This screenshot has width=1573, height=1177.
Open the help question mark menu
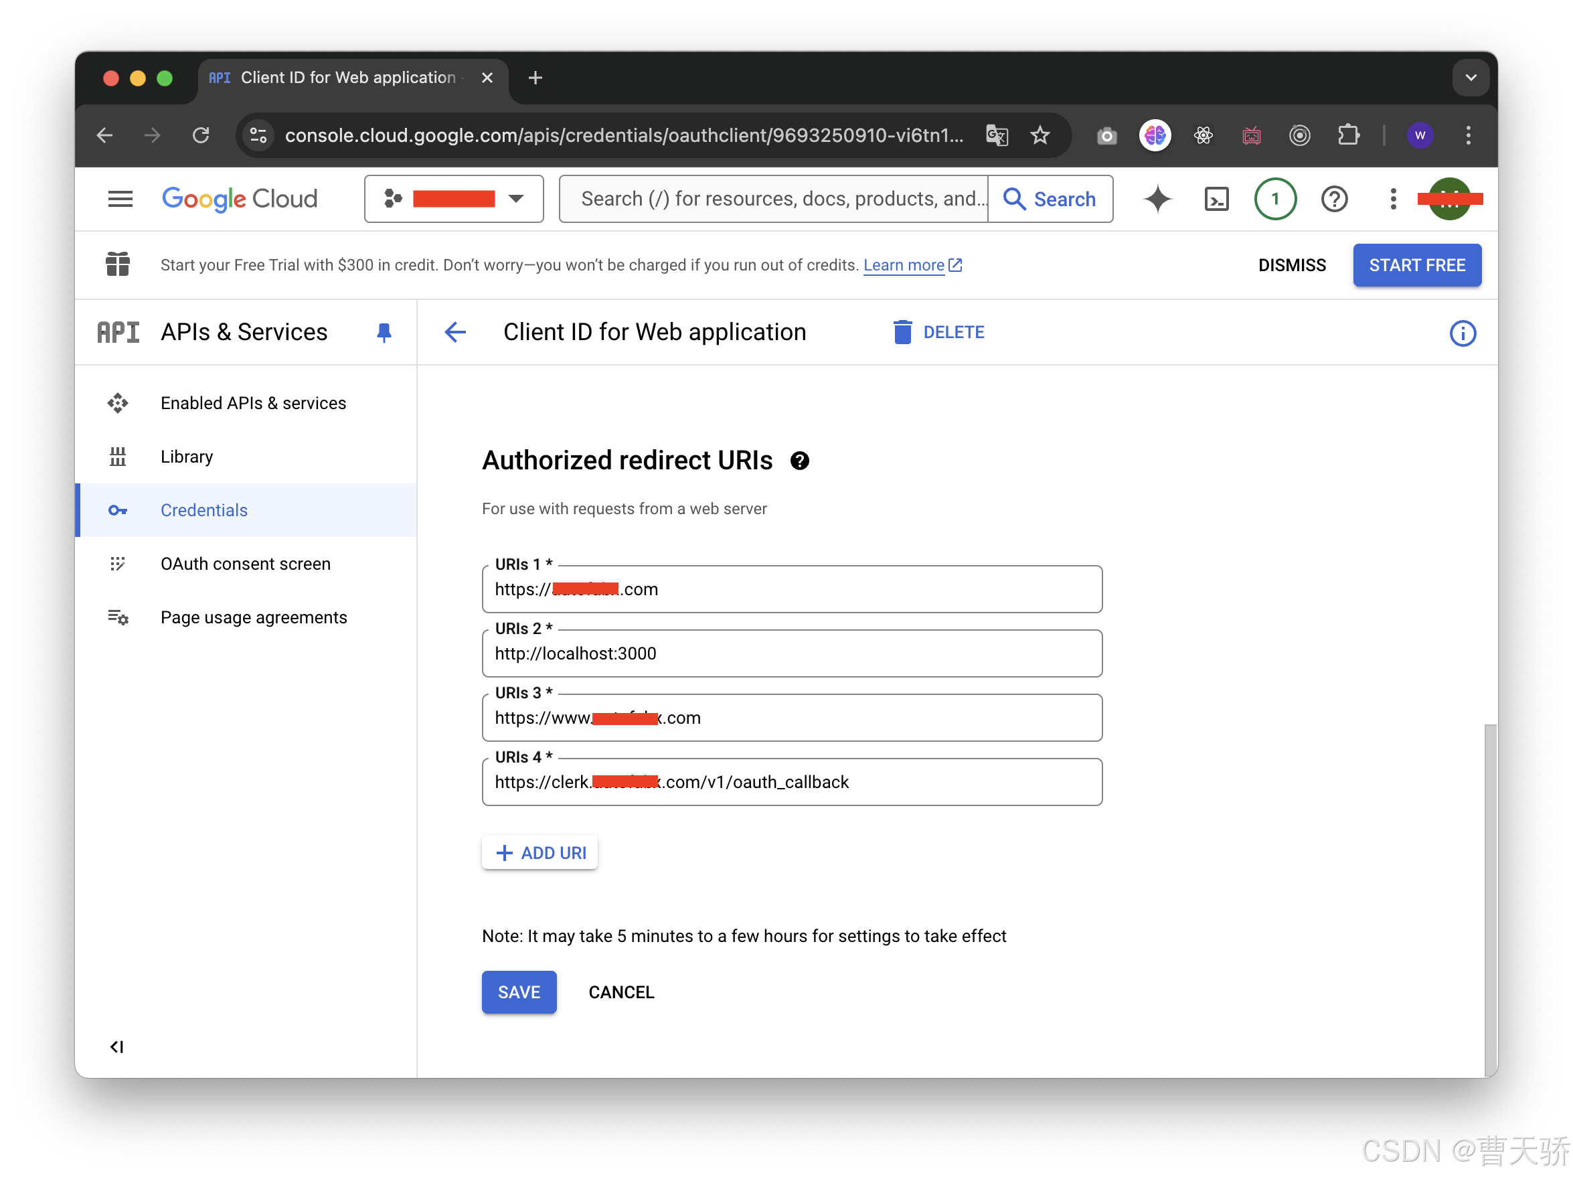click(1334, 199)
